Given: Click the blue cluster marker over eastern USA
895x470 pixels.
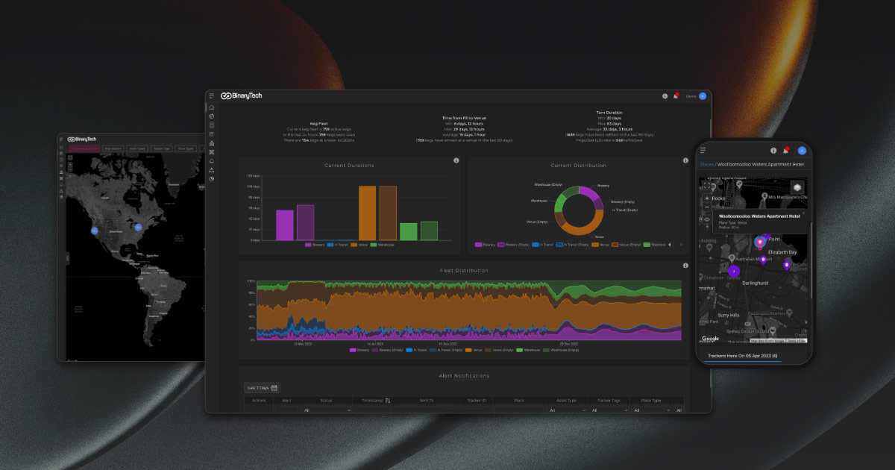Looking at the screenshot, I should [138, 227].
